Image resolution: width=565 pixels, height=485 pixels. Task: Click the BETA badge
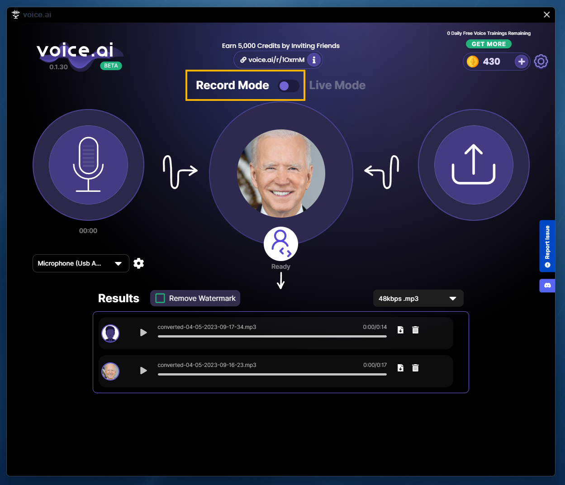click(x=111, y=66)
